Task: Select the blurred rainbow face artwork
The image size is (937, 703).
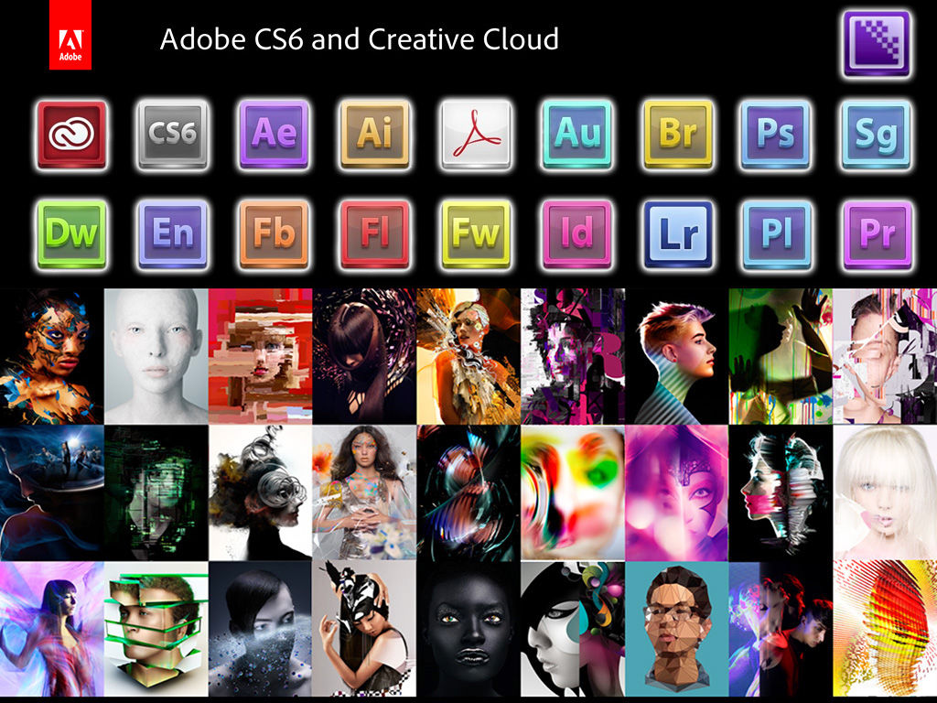Action: tap(573, 492)
